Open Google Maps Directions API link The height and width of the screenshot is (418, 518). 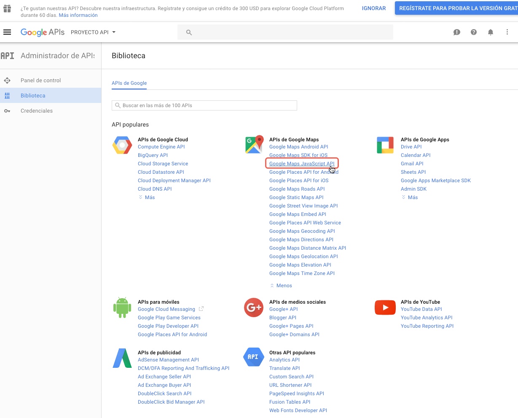tap(301, 240)
